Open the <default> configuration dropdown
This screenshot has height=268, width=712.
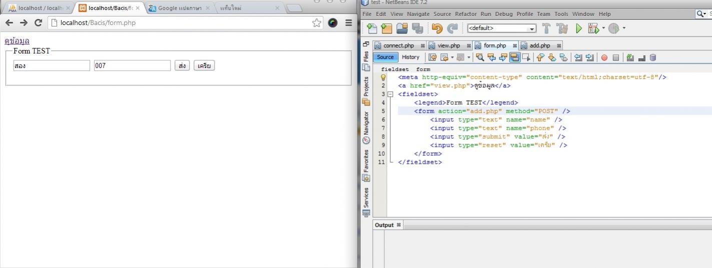tap(501, 28)
